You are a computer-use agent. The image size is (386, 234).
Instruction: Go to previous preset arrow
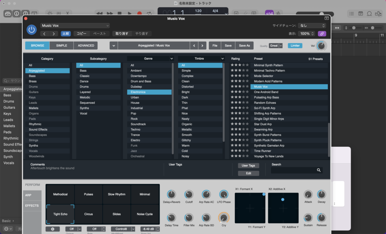click(194, 46)
